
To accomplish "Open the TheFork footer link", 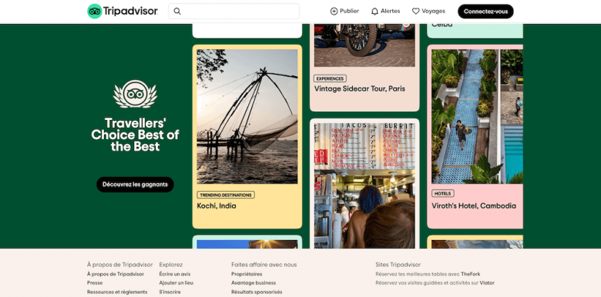I will point(470,274).
